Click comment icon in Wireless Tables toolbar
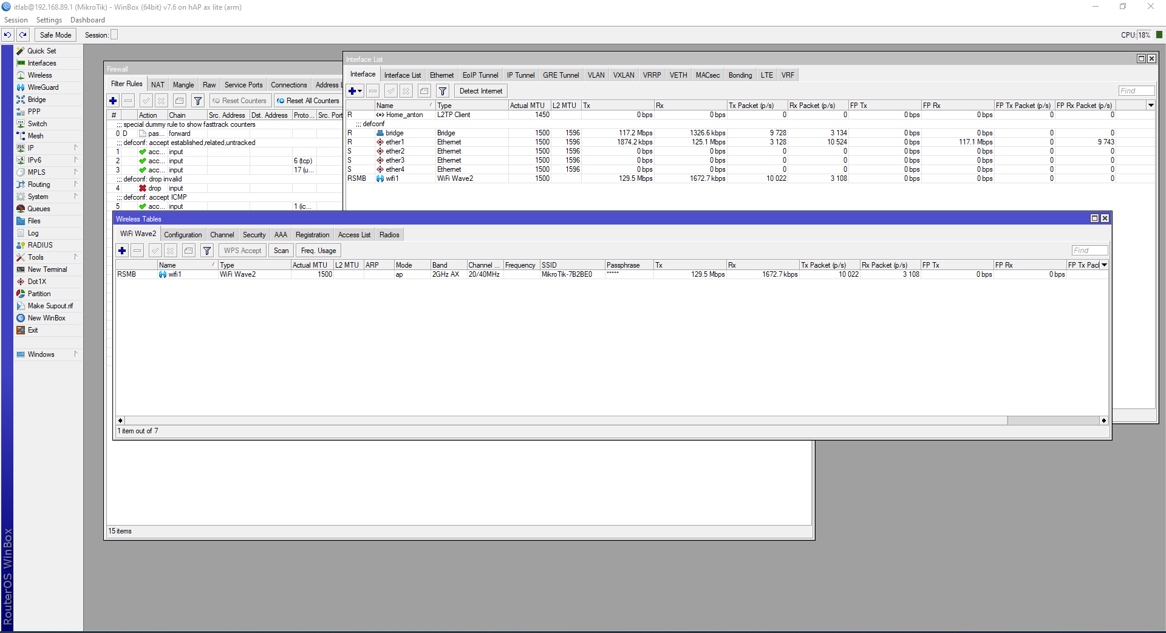The height and width of the screenshot is (633, 1166). coord(189,251)
